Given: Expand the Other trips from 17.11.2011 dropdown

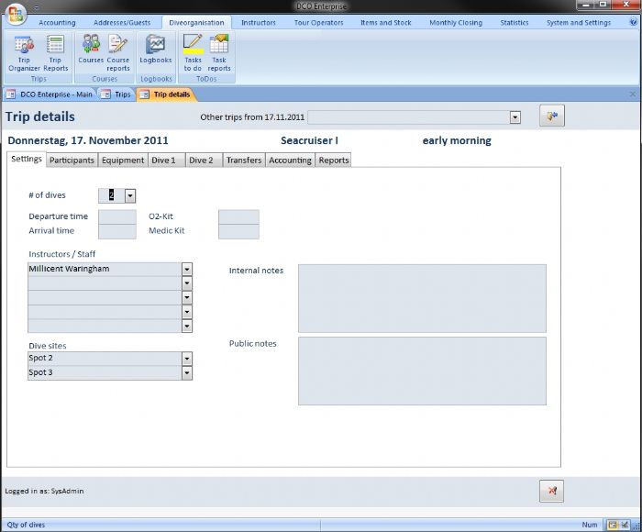Looking at the screenshot, I should 515,117.
